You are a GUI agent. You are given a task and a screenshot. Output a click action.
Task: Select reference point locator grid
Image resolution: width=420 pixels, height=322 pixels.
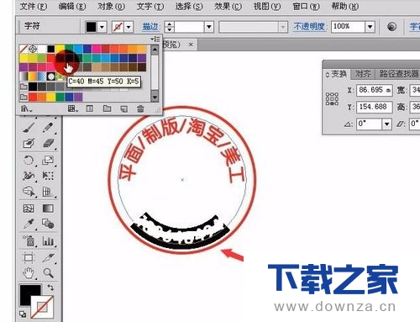pyautogui.click(x=332, y=98)
